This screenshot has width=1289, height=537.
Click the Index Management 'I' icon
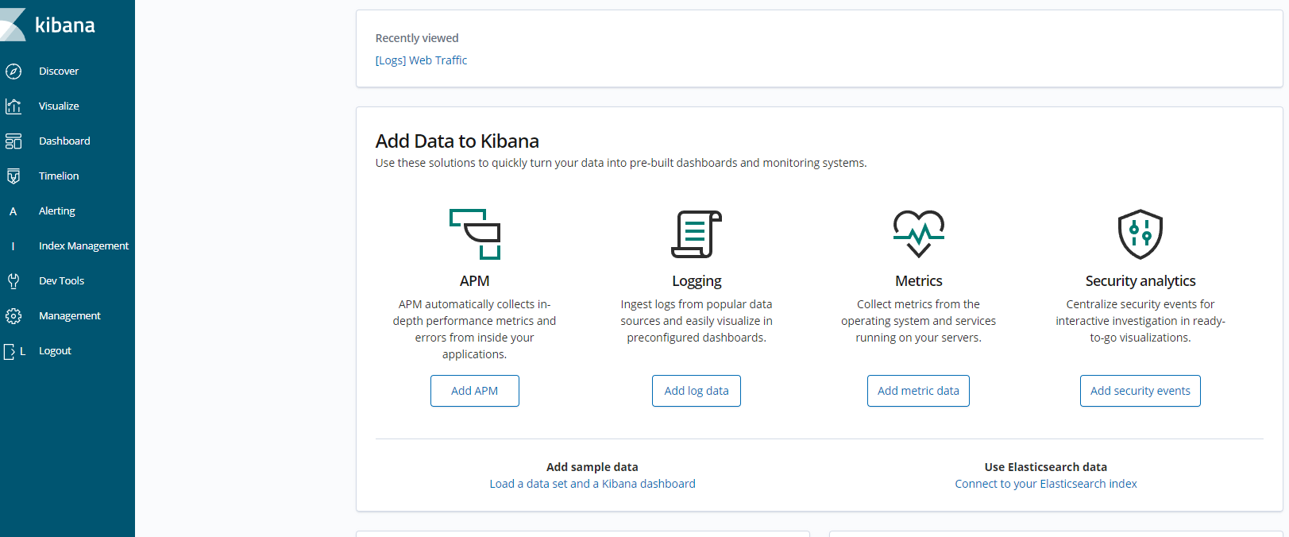coord(13,246)
